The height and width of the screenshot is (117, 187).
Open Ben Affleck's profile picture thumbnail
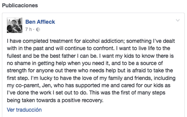[14, 25]
